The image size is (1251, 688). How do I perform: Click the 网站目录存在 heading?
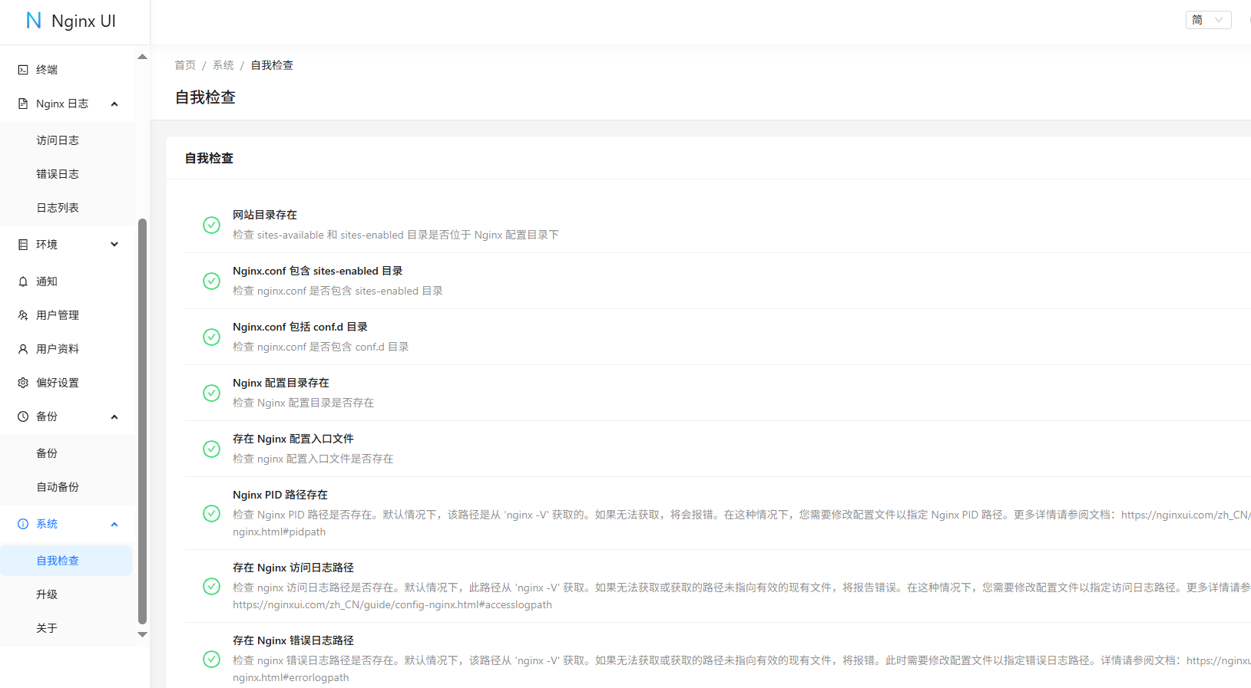click(265, 215)
